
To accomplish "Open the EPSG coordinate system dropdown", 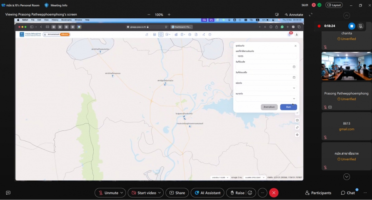I will (x=255, y=177).
